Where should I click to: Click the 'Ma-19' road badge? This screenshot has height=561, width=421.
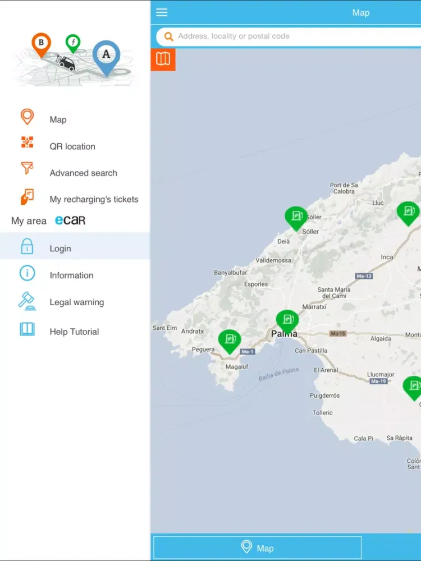click(x=378, y=381)
